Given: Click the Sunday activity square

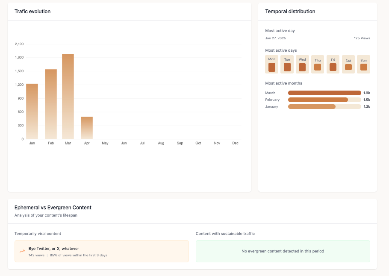Looking at the screenshot, I should (x=364, y=67).
